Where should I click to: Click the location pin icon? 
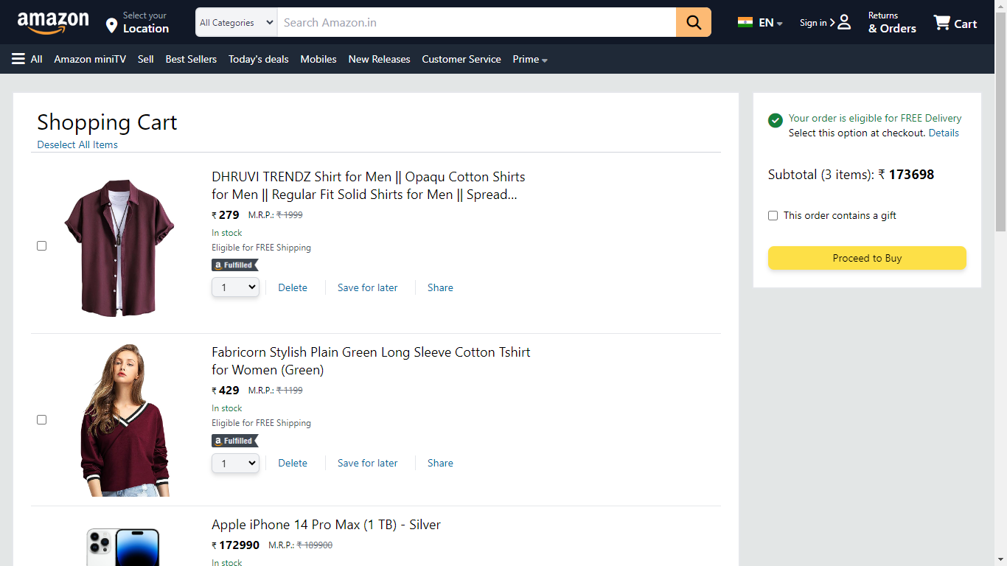(111, 26)
